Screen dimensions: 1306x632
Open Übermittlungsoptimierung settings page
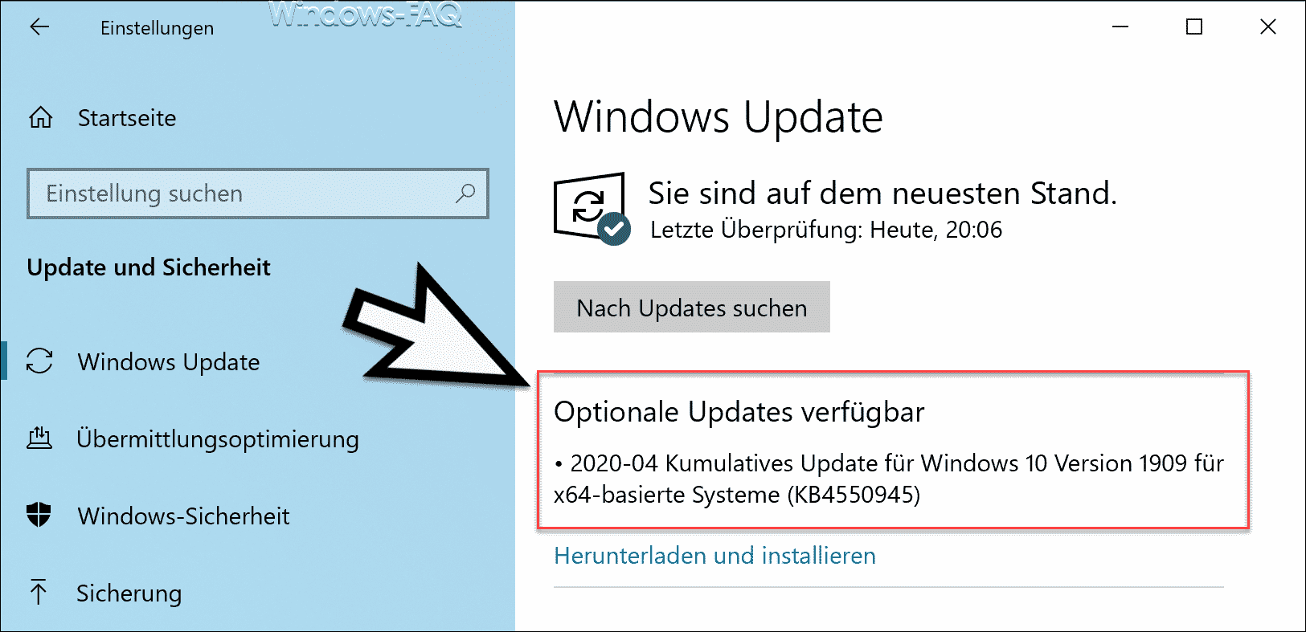point(218,439)
